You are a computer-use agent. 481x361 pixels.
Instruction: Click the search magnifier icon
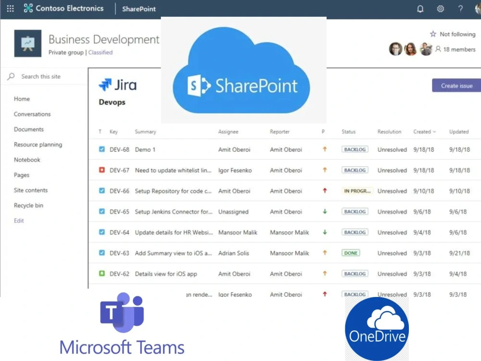coord(11,76)
